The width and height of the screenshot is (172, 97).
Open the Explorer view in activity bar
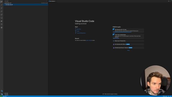click(x=2, y=2)
